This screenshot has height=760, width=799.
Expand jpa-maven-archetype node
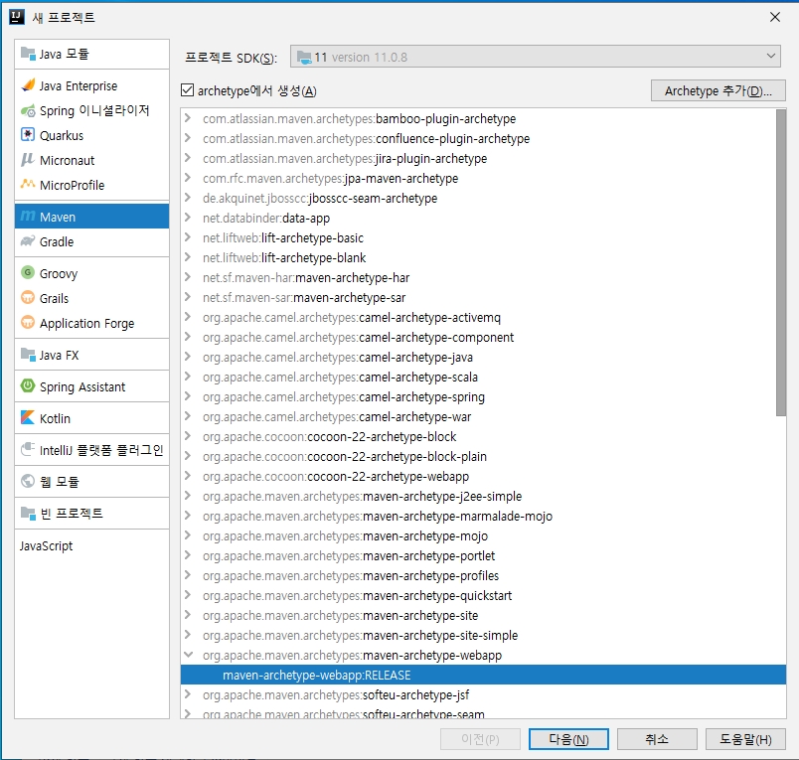point(188,178)
